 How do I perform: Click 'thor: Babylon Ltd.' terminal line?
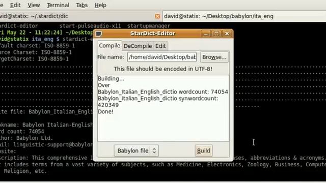[26, 138]
